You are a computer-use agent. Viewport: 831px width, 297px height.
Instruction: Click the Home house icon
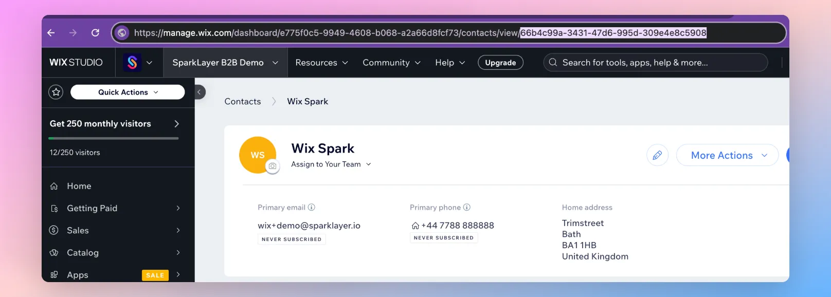[x=54, y=186]
